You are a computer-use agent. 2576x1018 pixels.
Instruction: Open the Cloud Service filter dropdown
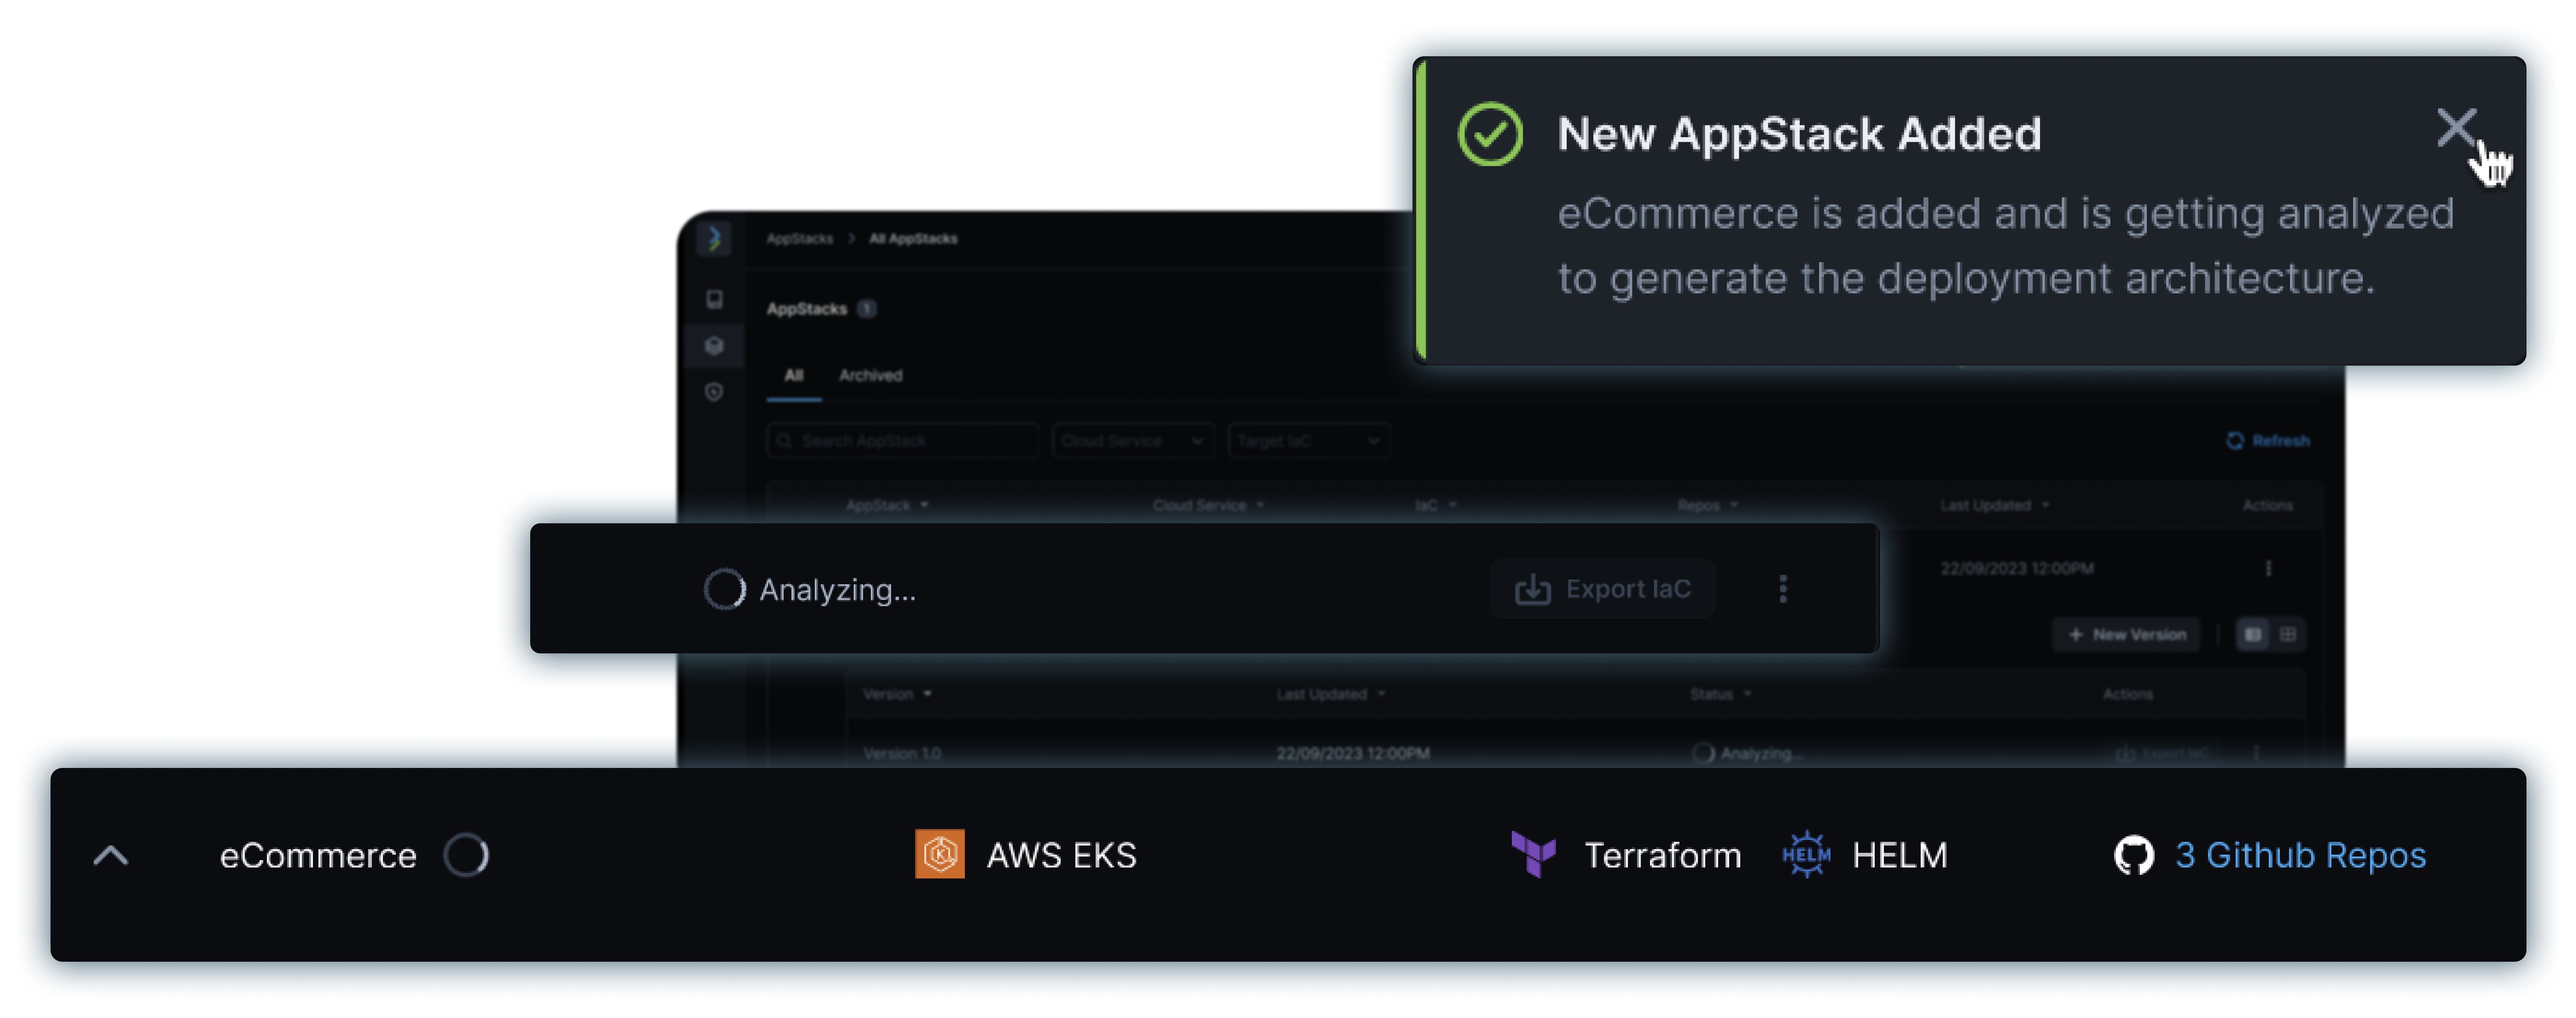click(1133, 441)
